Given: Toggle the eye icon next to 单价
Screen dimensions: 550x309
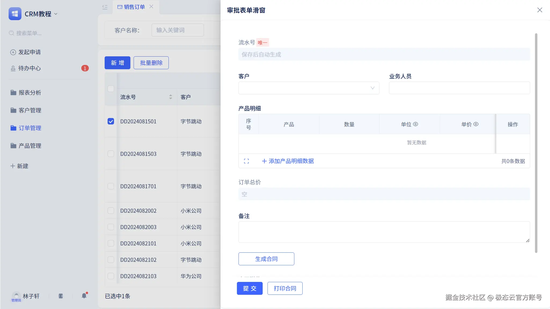Looking at the screenshot, I should [x=476, y=124].
